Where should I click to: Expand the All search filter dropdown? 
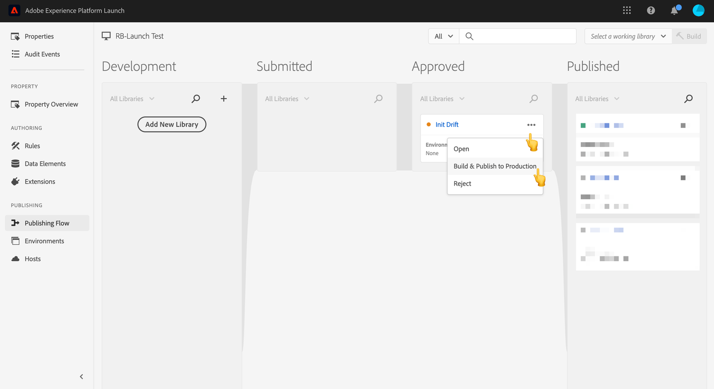tap(444, 36)
